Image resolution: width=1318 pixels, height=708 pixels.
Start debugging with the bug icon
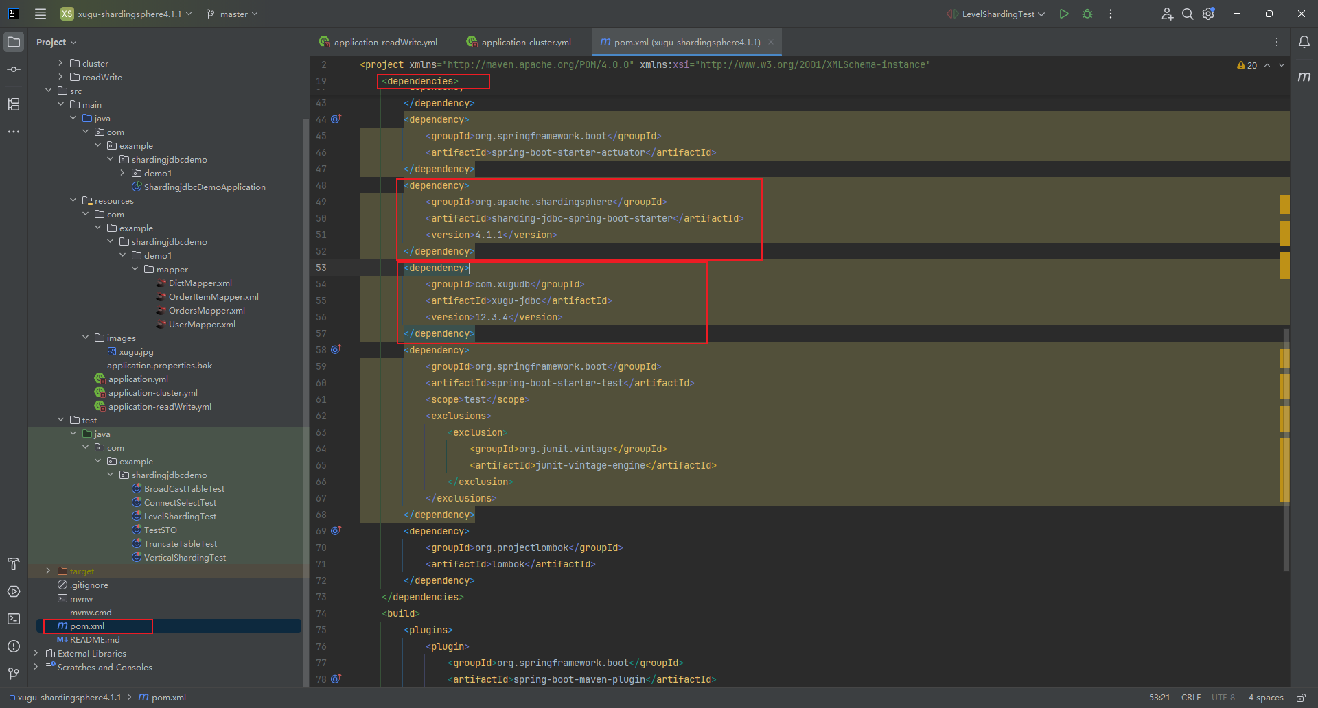tap(1087, 14)
